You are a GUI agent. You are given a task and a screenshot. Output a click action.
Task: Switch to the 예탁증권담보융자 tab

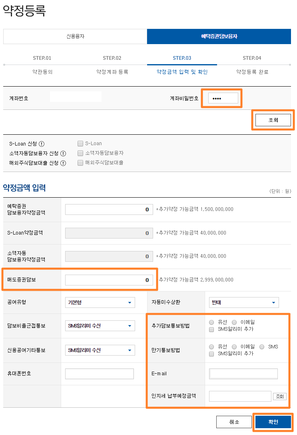click(x=219, y=36)
